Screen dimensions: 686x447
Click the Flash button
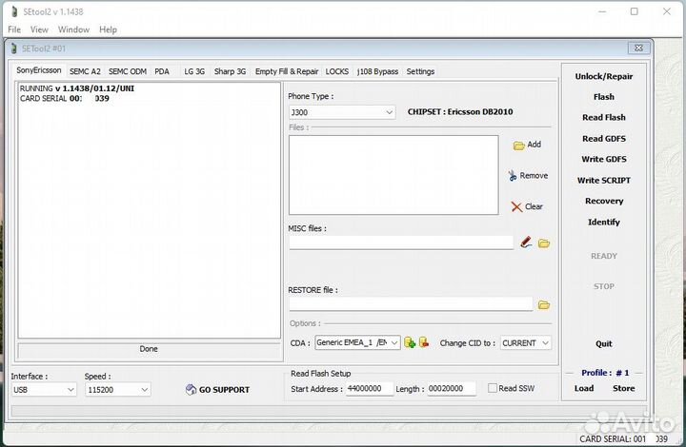pyautogui.click(x=604, y=97)
